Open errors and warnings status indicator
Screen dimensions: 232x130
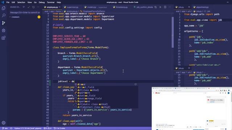(47, 129)
